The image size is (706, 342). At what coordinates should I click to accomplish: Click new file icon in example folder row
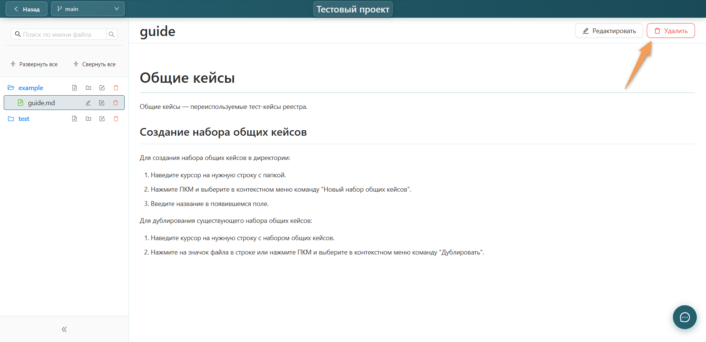tap(74, 88)
